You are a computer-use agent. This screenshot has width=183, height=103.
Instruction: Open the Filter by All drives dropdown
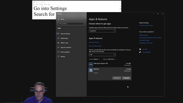click(x=109, y=59)
